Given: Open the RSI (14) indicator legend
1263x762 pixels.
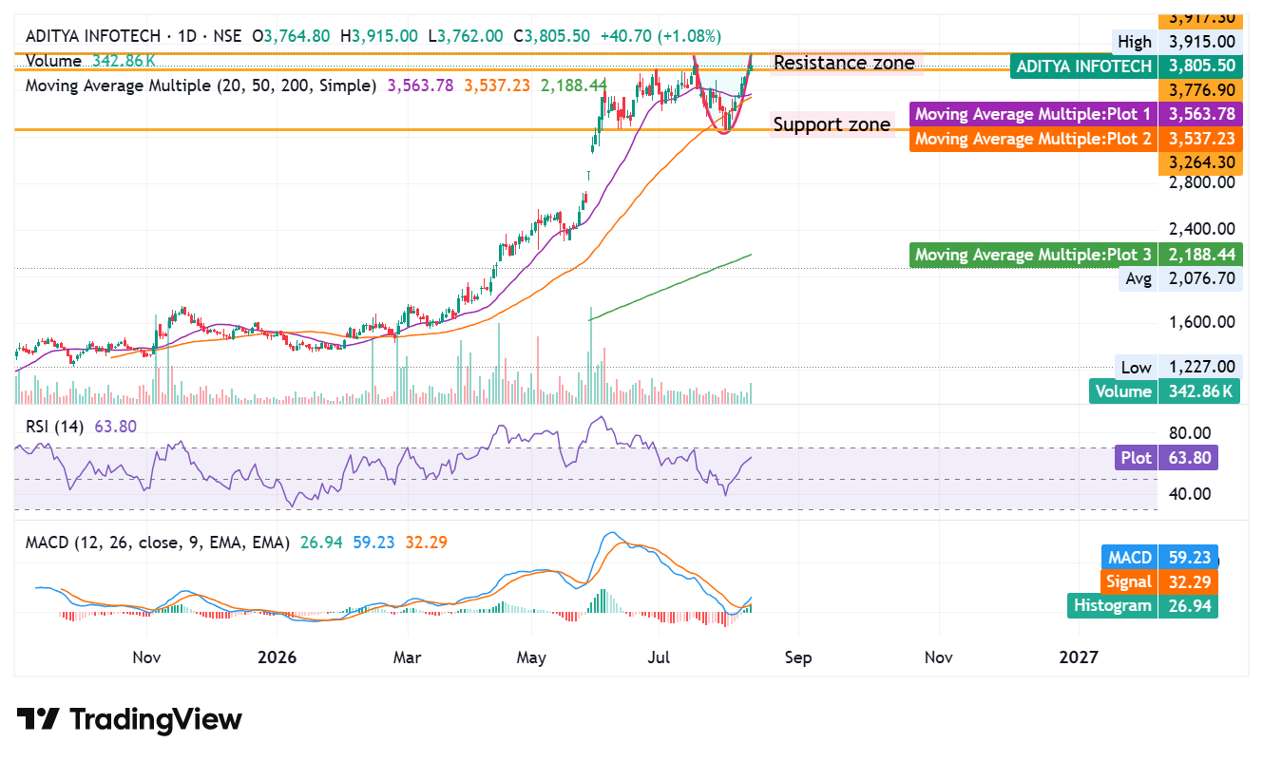Looking at the screenshot, I should pos(54,428).
